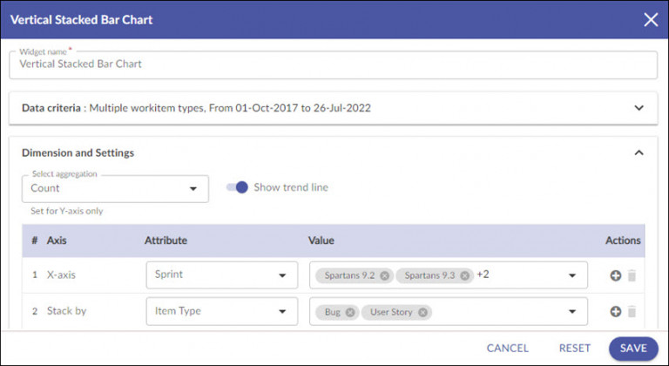Collapse the Dimension and Settings section
The height and width of the screenshot is (366, 669).
click(639, 152)
